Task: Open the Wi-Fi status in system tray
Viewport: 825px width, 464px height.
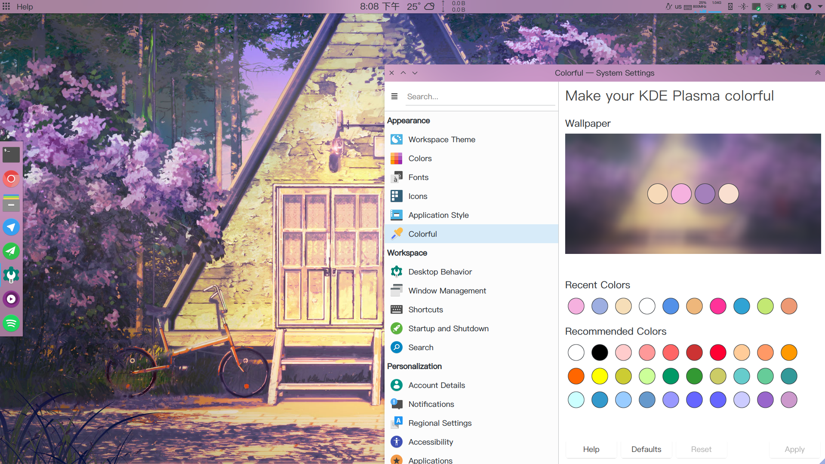Action: click(x=769, y=6)
